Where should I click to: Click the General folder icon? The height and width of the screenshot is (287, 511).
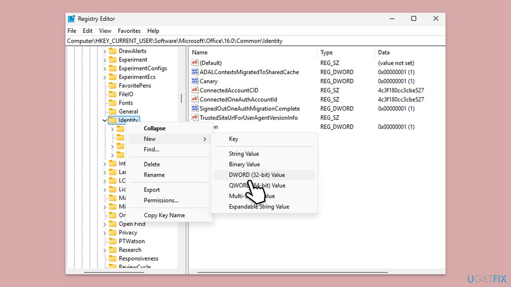(113, 112)
